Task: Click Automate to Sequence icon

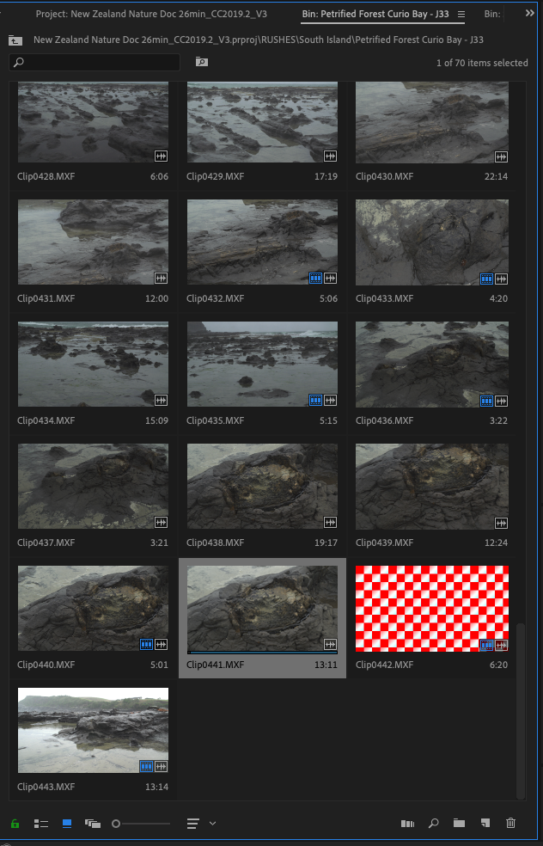Action: [407, 824]
